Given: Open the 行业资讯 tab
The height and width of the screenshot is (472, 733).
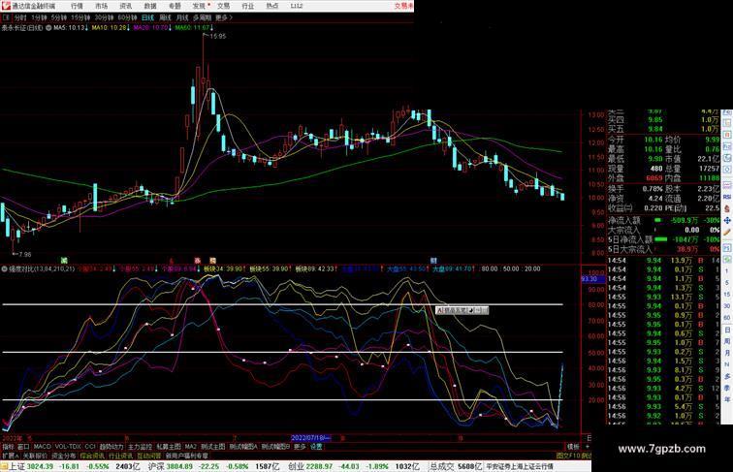Looking at the screenshot, I should tap(120, 456).
